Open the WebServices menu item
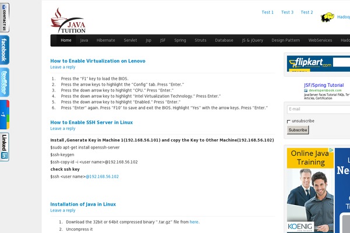Image resolution: width=350 pixels, height=233 pixels. click(320, 40)
